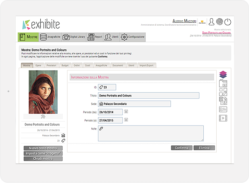Viewport: 249px width, 183px height.
Task: Click the Sede field Palazzo Secondario
Action: (134, 104)
